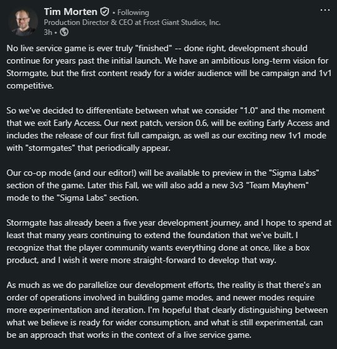Select the Production Director & CEO headline
337x349 pixels.
pyautogui.click(x=132, y=22)
